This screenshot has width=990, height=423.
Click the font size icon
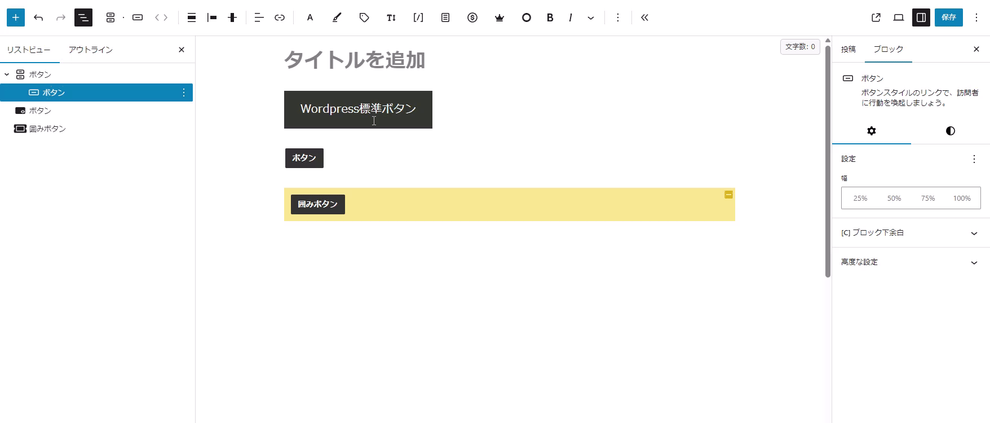click(391, 17)
